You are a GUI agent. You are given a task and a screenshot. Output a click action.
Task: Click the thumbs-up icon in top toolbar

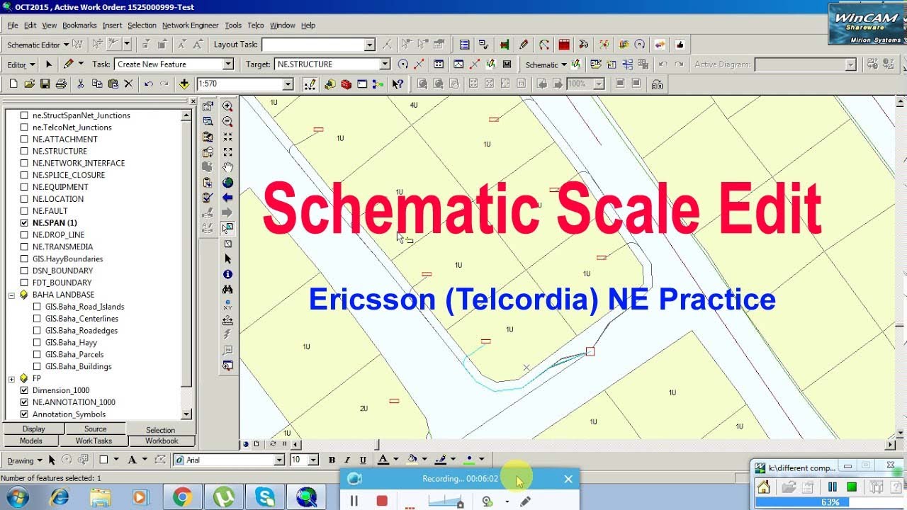680,44
